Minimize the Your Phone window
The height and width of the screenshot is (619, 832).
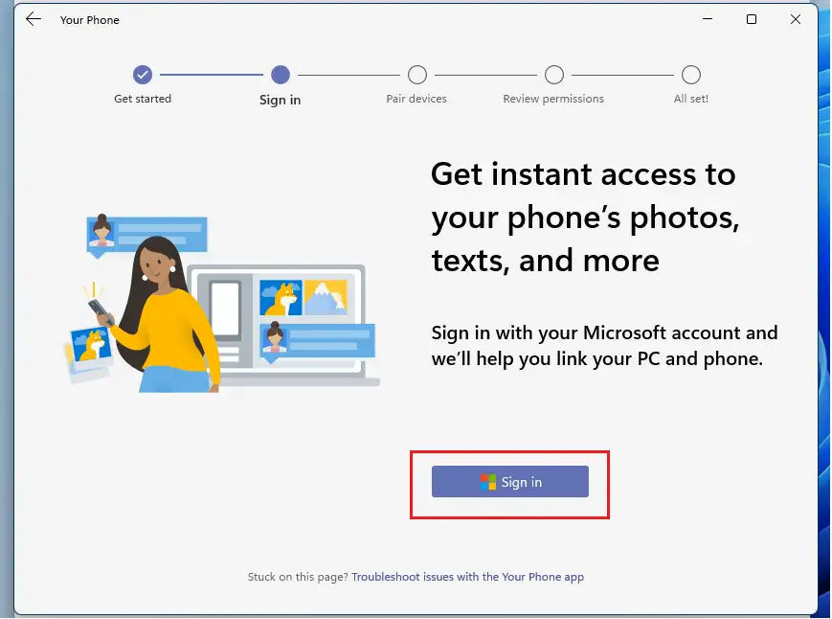pos(708,19)
